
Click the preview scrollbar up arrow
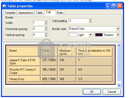click(x=119, y=45)
